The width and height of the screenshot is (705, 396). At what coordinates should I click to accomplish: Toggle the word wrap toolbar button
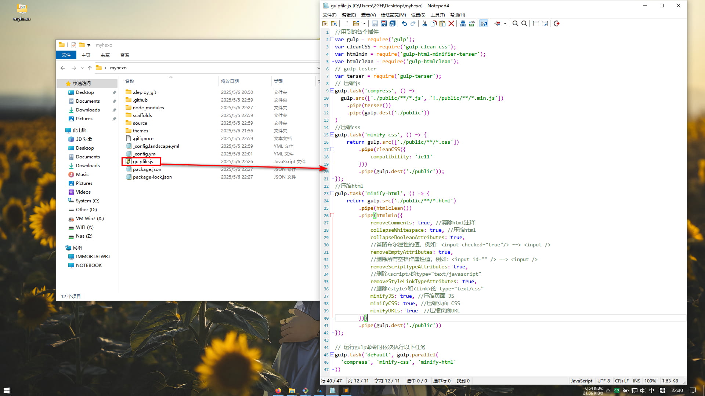pyautogui.click(x=484, y=23)
